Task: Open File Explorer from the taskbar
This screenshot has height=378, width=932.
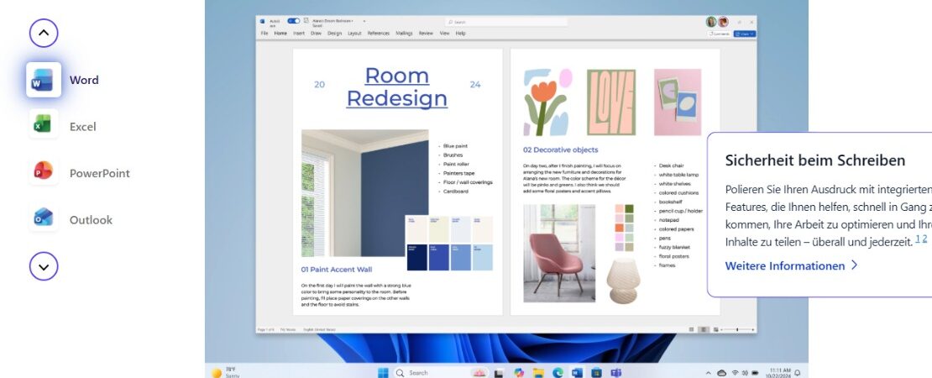Action: (538, 373)
